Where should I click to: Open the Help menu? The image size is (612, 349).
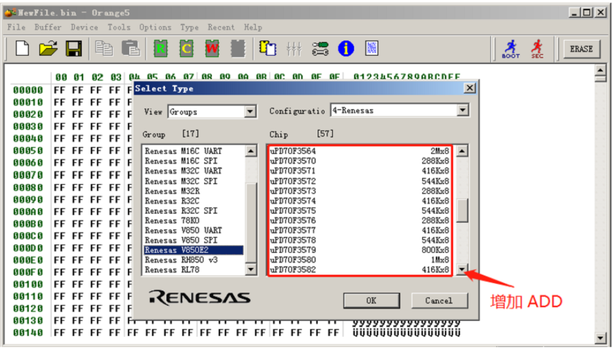[253, 27]
